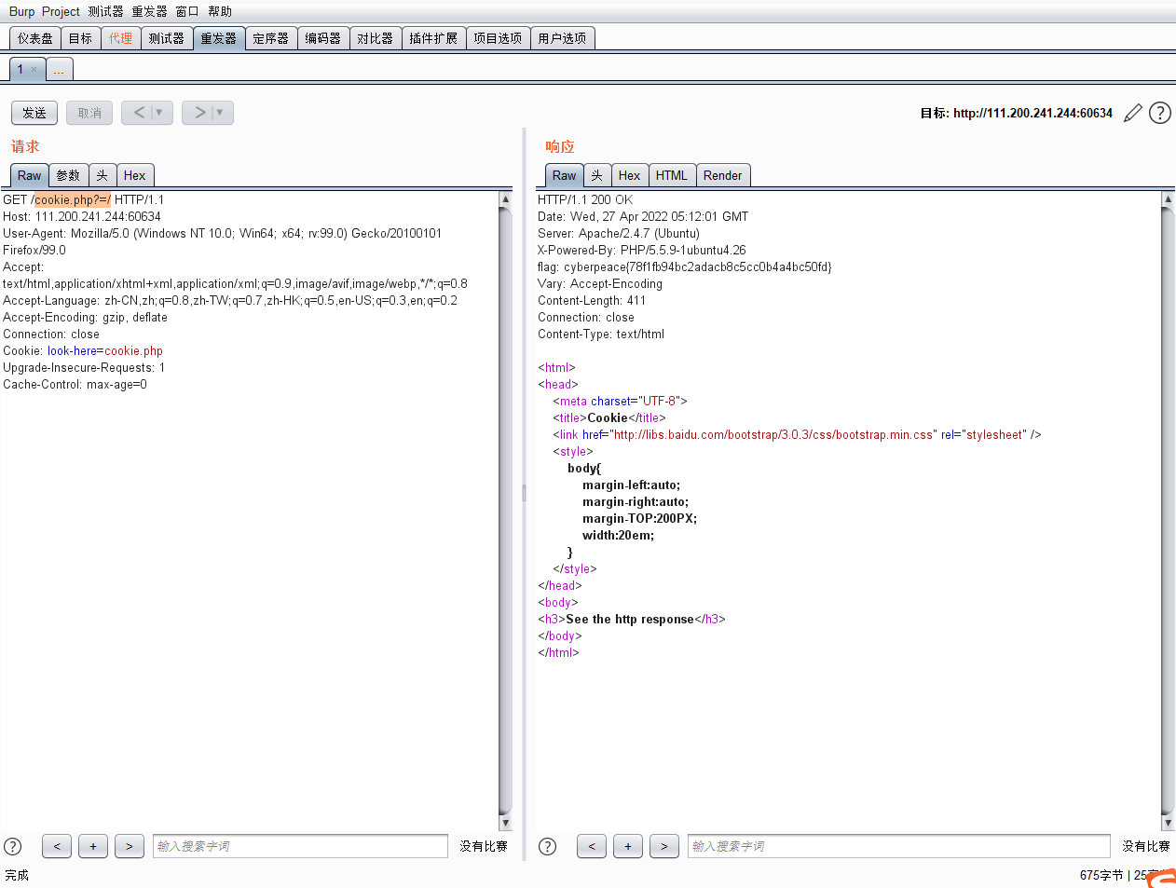Screen dimensions: 1176x888
Task: Switch to the 目标 tab
Action: click(81, 38)
